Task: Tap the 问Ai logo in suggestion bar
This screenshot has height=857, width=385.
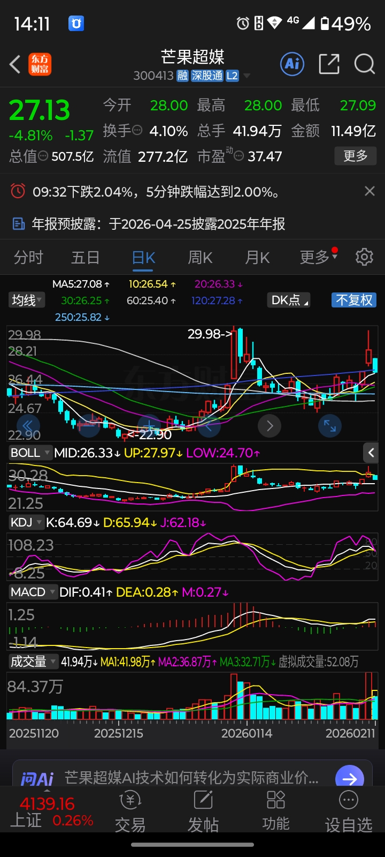Action: coord(37,778)
